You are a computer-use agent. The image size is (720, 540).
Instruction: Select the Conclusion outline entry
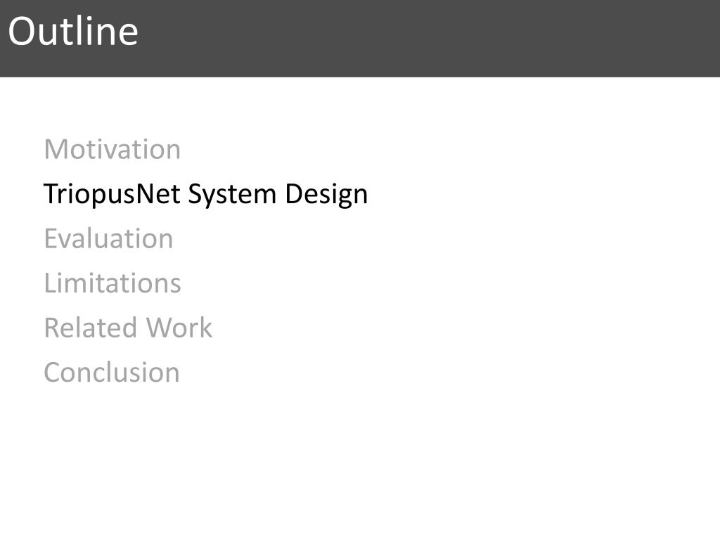click(112, 372)
